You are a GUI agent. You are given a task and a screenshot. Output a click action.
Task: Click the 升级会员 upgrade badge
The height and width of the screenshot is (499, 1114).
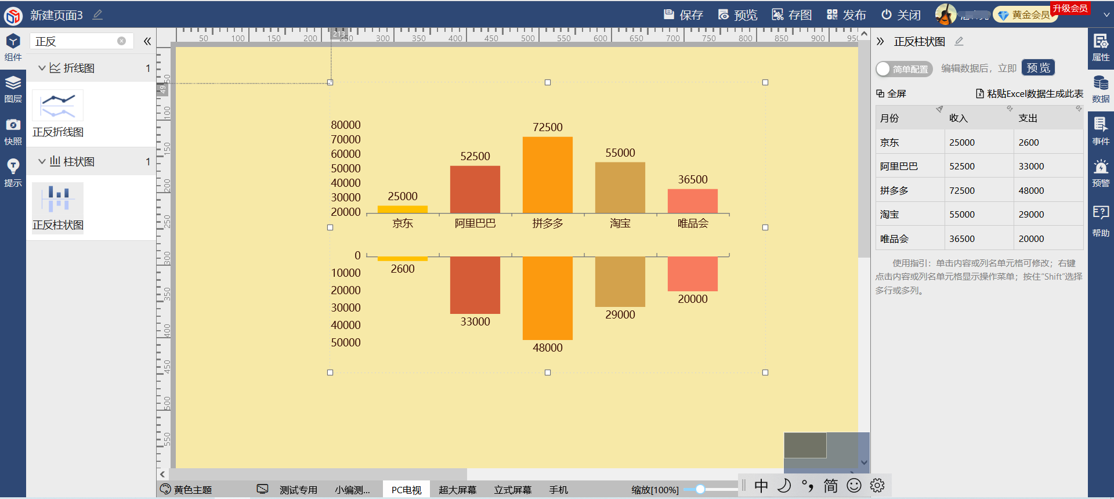1070,8
